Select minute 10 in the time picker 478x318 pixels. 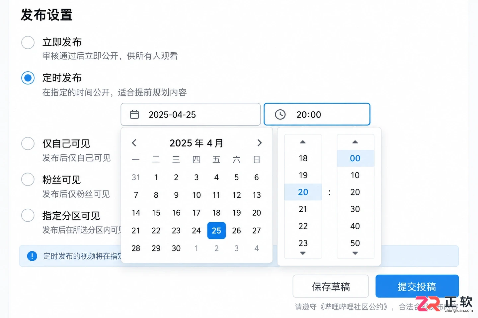point(355,175)
